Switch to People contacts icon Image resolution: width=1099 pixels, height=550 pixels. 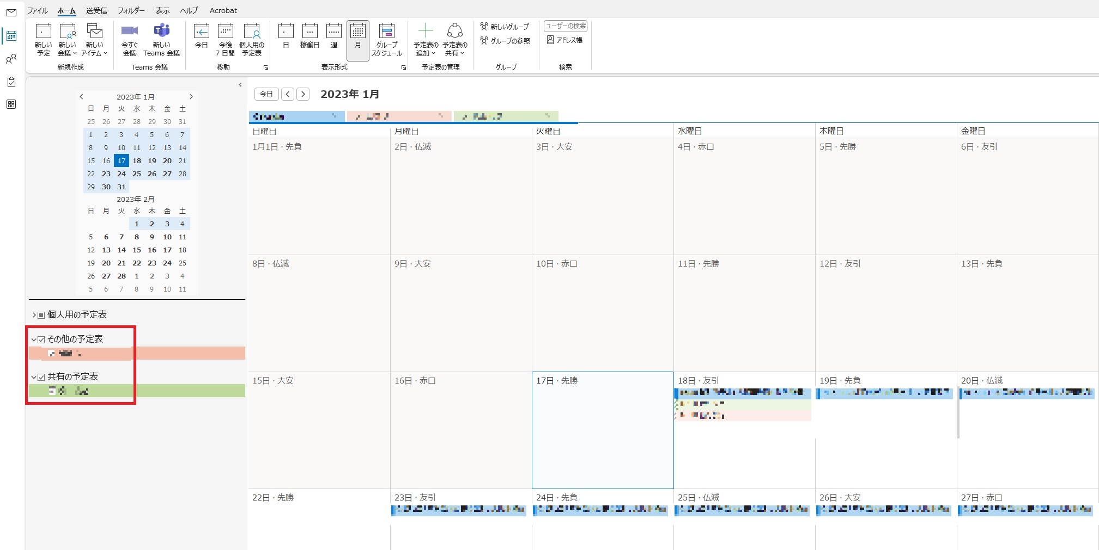pos(11,59)
